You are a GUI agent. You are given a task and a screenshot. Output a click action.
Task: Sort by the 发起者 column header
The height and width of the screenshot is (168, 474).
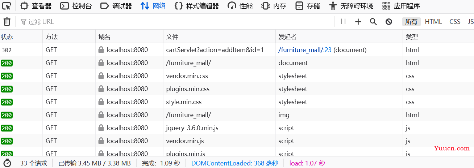click(x=339, y=36)
